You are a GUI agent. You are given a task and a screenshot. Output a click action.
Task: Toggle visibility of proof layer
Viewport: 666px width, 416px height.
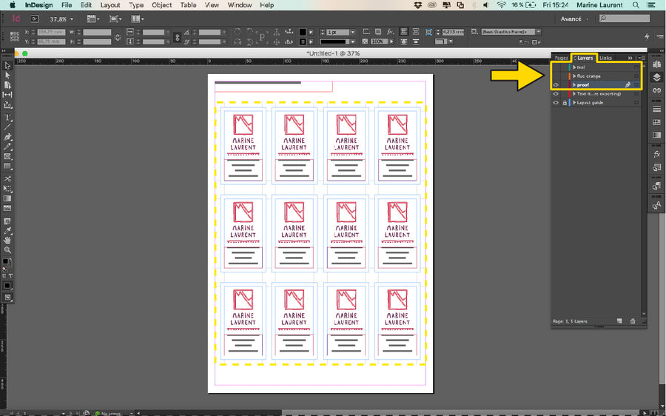556,85
